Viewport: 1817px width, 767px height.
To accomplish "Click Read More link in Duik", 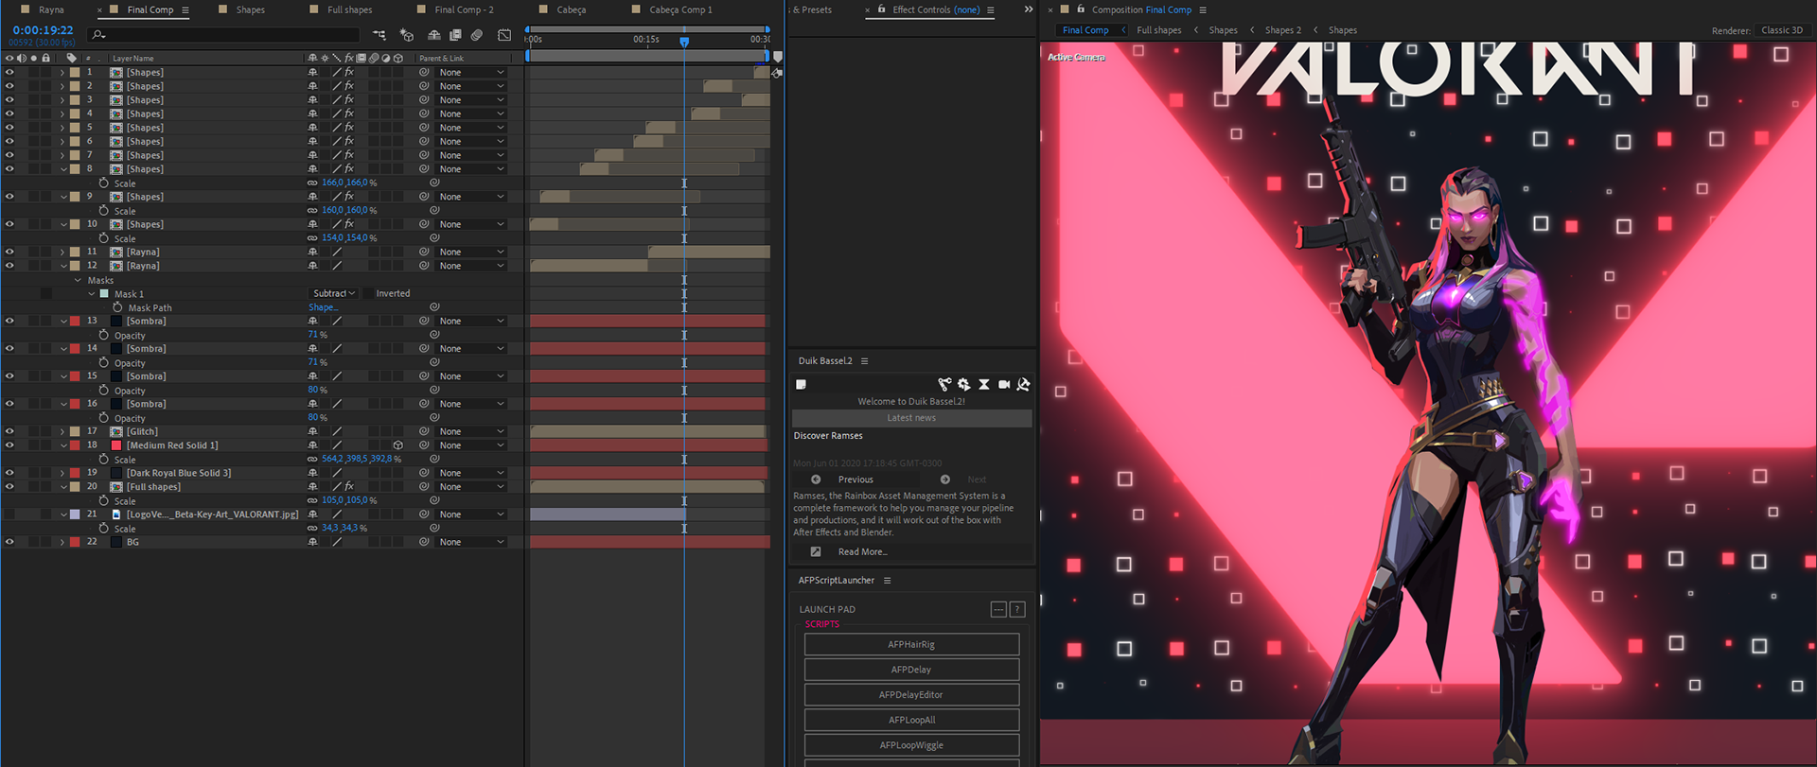I will pyautogui.click(x=862, y=551).
